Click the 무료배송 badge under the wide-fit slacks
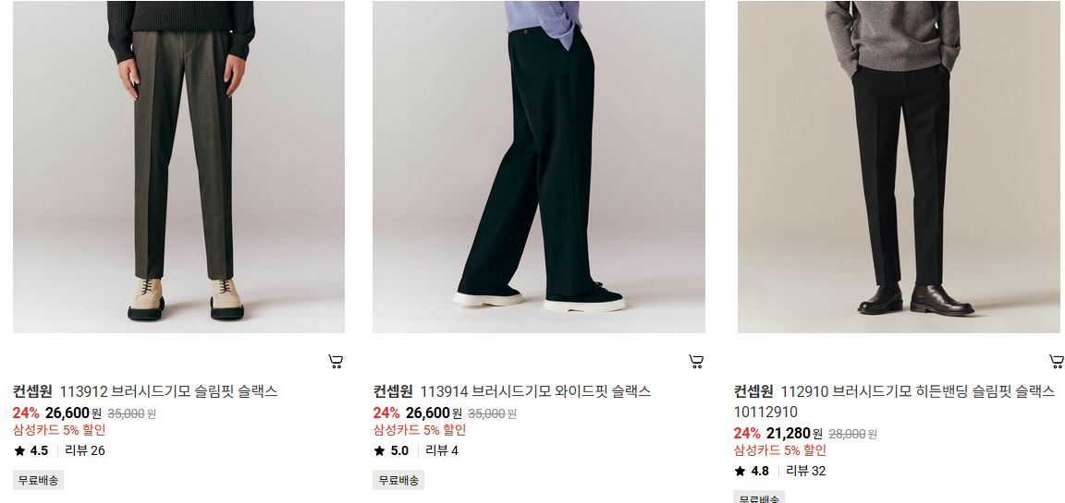Image resolution: width=1065 pixels, height=503 pixels. coord(398,481)
